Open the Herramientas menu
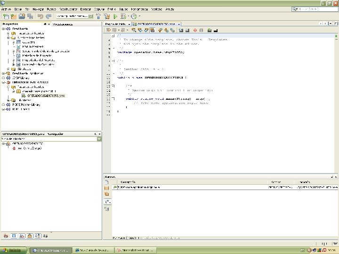 click(x=138, y=9)
